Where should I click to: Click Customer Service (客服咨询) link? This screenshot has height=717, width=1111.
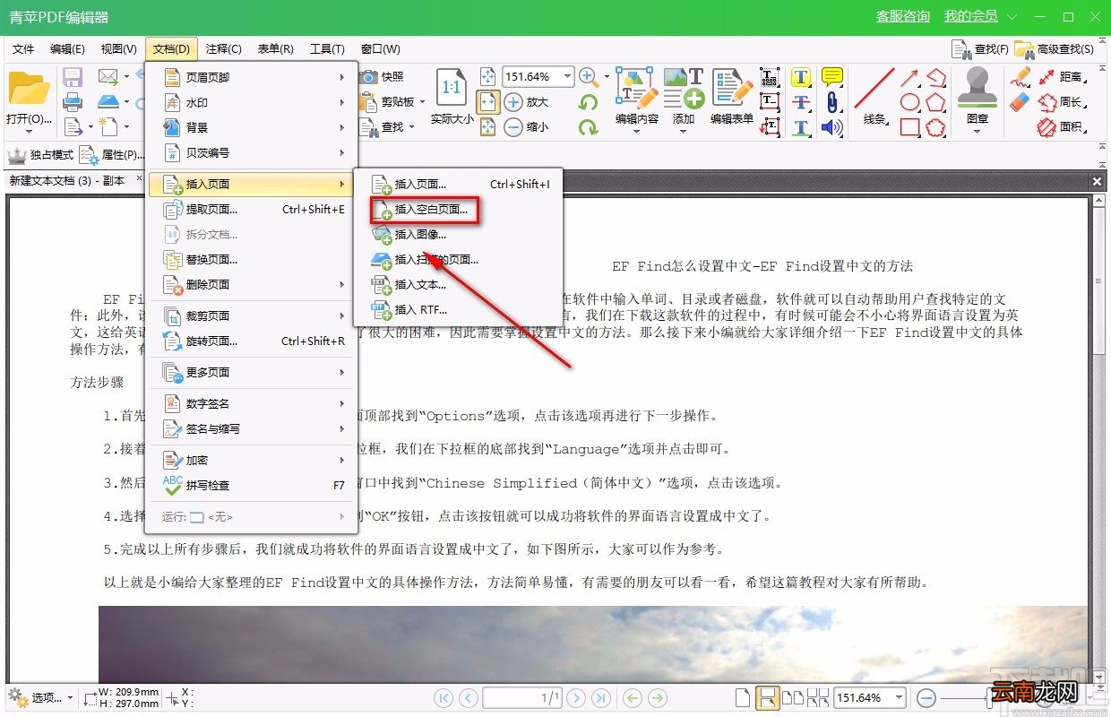point(902,16)
